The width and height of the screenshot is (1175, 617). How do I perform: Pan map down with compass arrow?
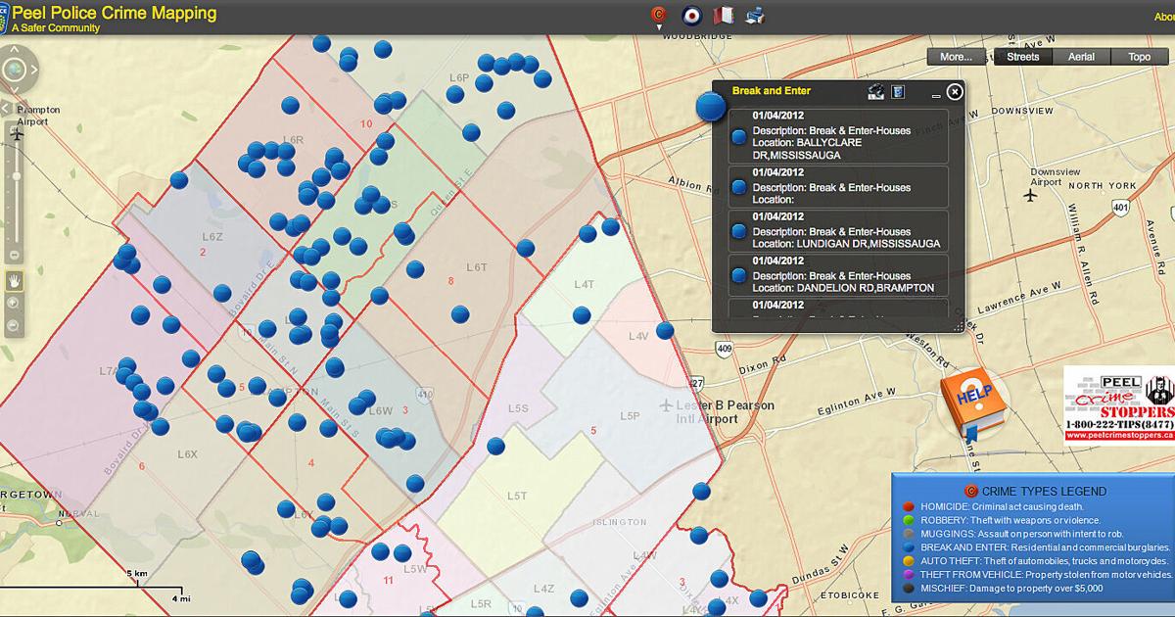pyautogui.click(x=16, y=88)
